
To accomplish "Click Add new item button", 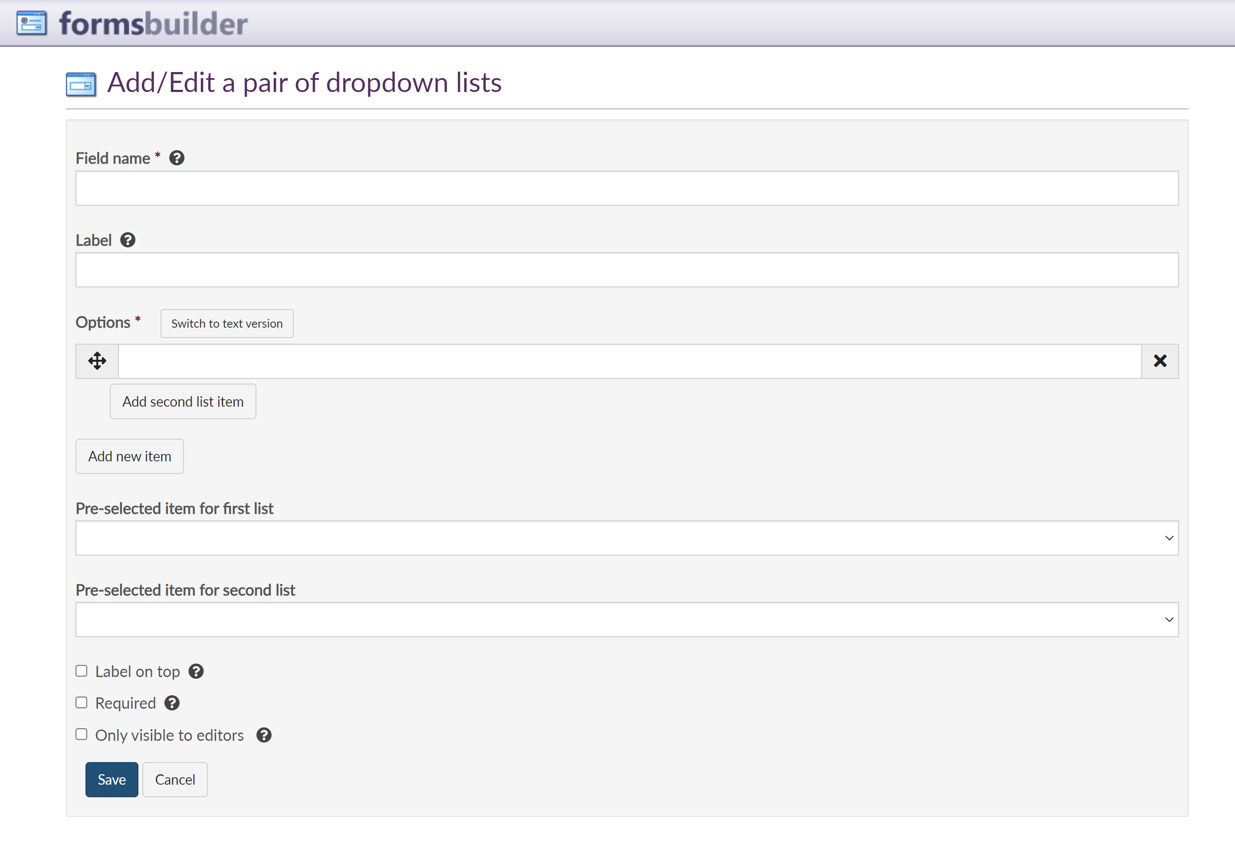I will point(129,457).
